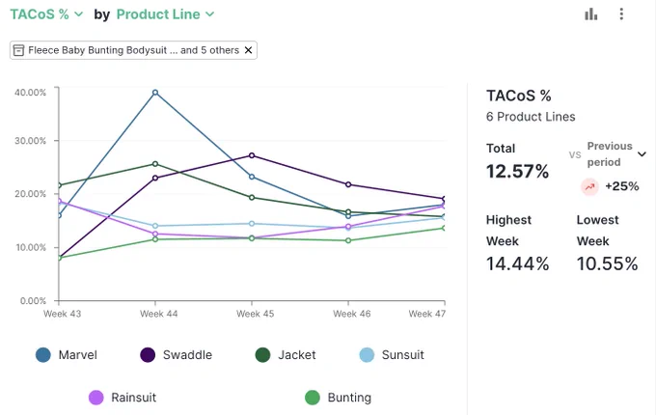Click the Highest Week value 14.44%
This screenshot has width=656, height=415.
tap(517, 264)
